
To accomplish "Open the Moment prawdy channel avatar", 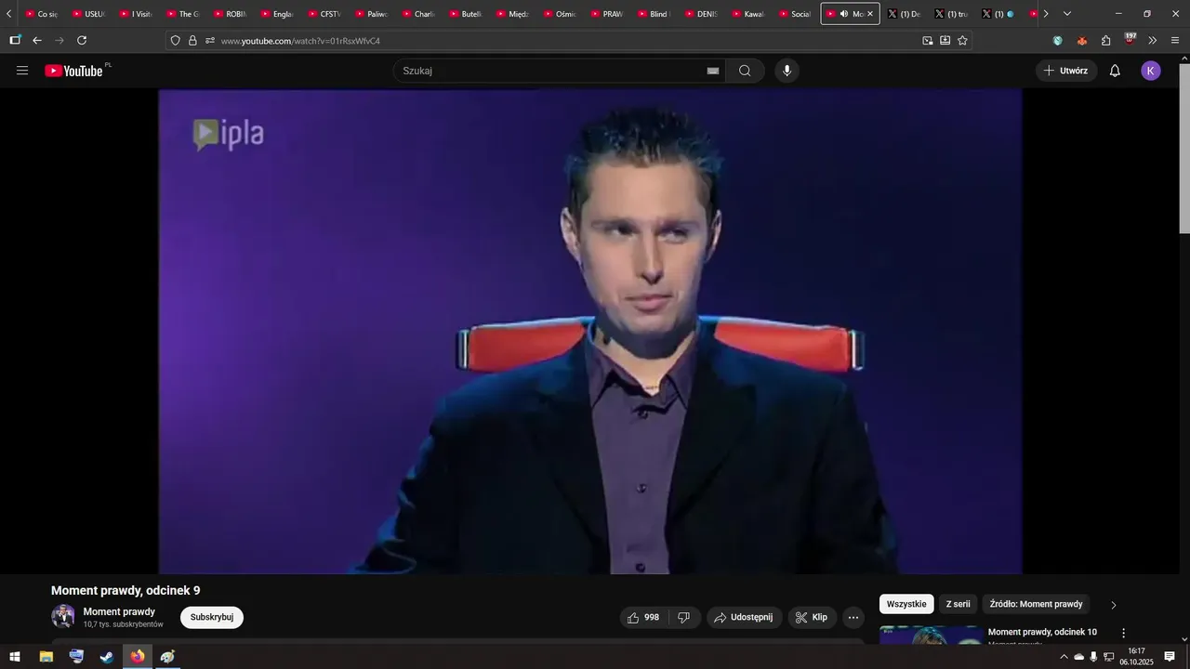I will (x=63, y=617).
